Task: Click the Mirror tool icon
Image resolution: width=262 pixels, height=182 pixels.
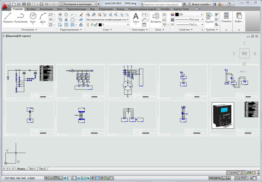Action: pos(66,20)
